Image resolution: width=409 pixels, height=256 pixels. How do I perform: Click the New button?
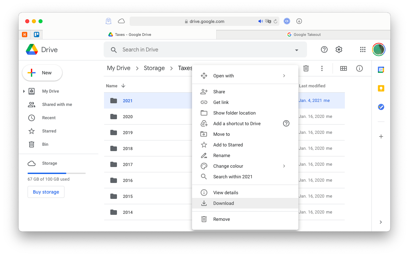pos(42,73)
